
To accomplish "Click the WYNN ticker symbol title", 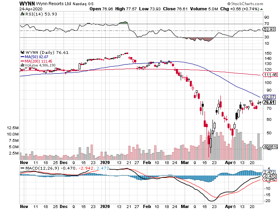I will tap(27, 4).
